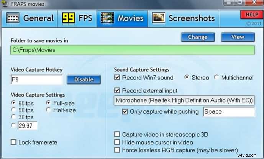This screenshot has height=159, width=264.
Task: Select the 30 fps option
Action: [x=14, y=117]
